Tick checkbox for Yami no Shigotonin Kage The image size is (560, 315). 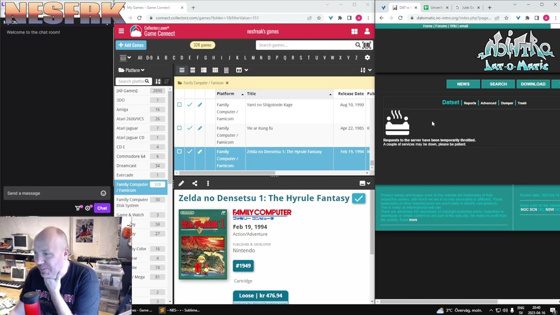pos(179,105)
